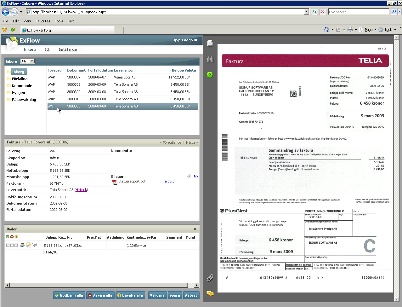Click the Spara button
Image resolution: width=402 pixels, height=307 pixels.
tap(175, 295)
